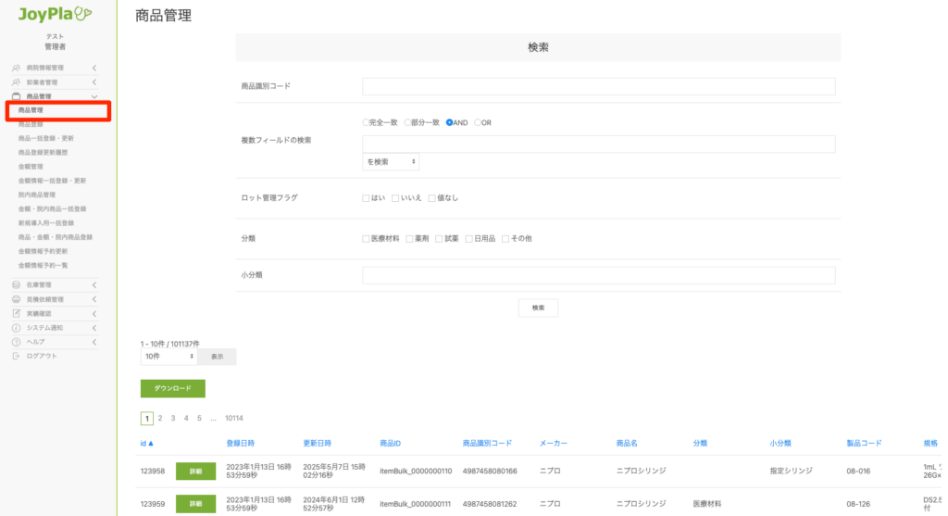Sort by 更新日時 column header
Screen dimensions: 948x516
point(317,444)
